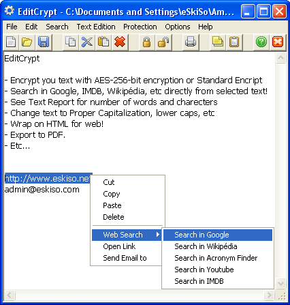Delete using the red X toolbar icon
The height and width of the screenshot is (305, 290).
coord(120,42)
